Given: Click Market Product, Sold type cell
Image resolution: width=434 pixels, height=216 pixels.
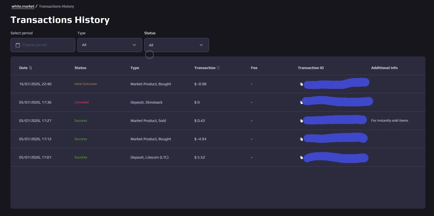Looking at the screenshot, I should point(148,121).
